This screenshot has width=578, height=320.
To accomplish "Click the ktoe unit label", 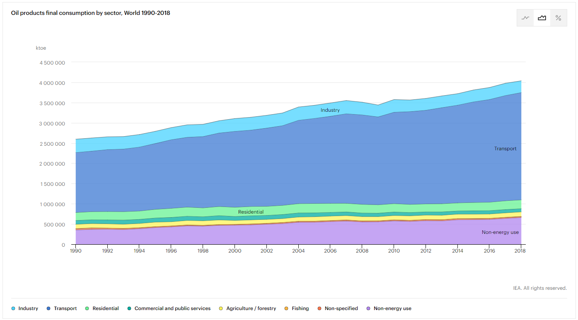I will coord(41,48).
